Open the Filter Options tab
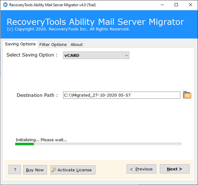 pyautogui.click(x=53, y=44)
